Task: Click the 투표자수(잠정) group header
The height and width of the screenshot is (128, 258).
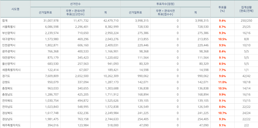Action: [x=165, y=4]
